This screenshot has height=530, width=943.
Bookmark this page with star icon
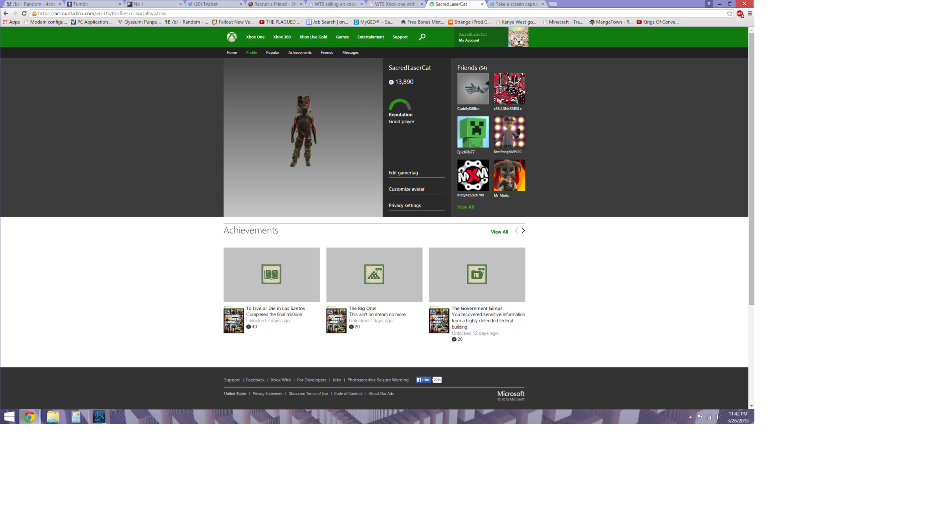click(x=730, y=13)
